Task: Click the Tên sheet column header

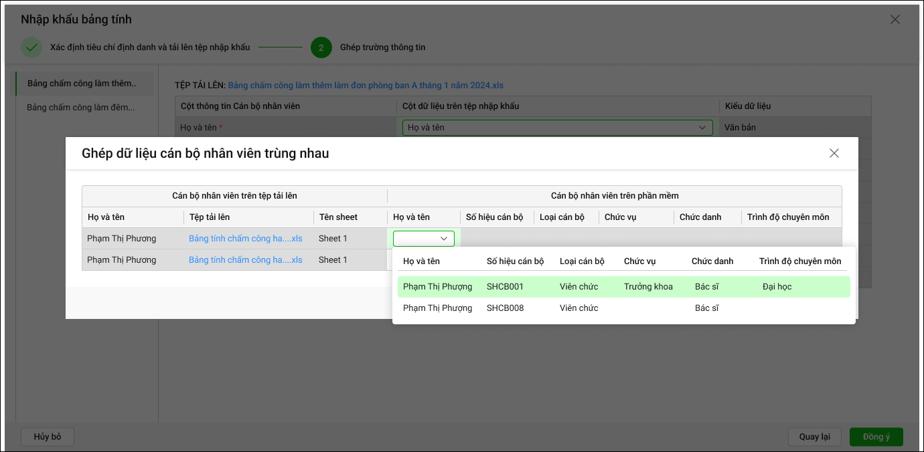Action: [x=338, y=217]
